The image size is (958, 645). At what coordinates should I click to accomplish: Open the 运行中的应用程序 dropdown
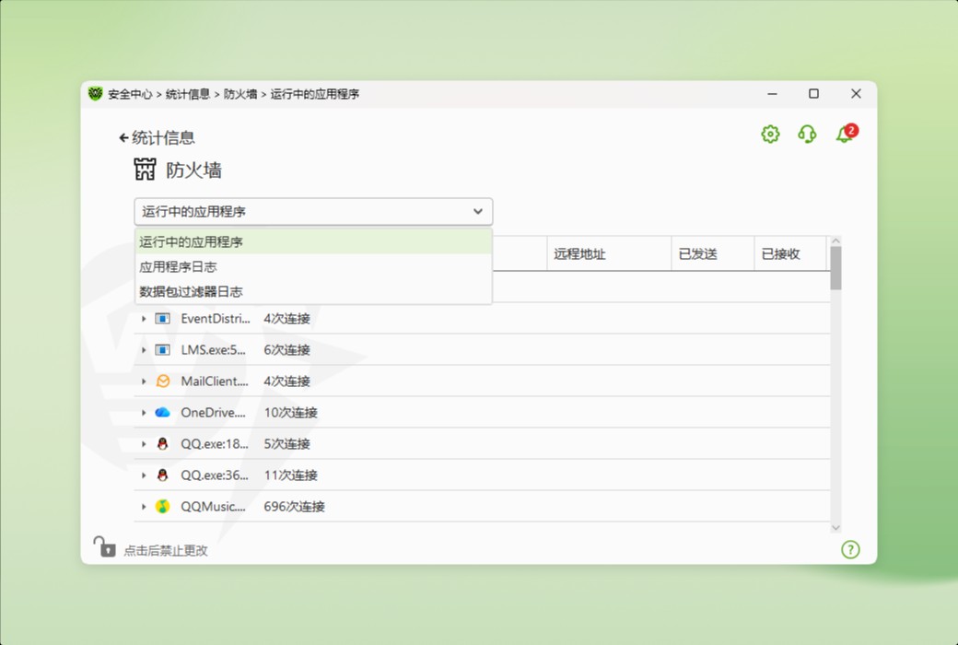313,211
